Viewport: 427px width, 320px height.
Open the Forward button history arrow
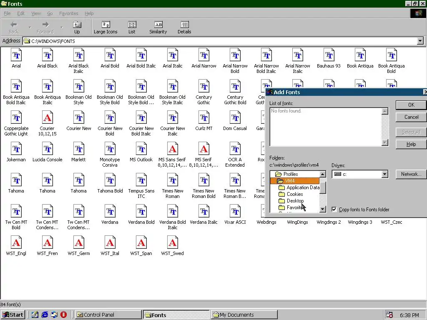point(62,27)
